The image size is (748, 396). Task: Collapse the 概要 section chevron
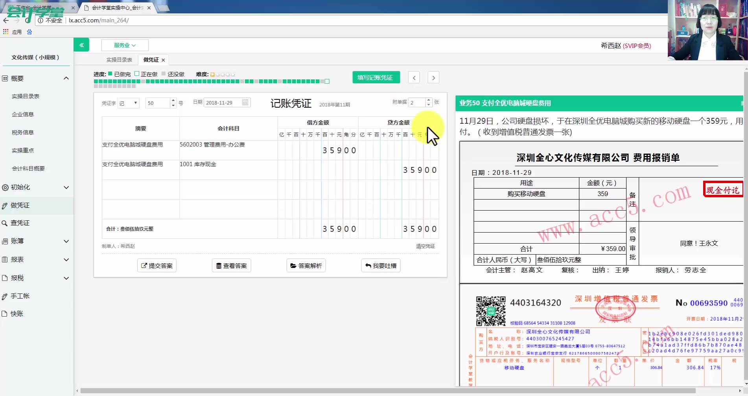(x=66, y=78)
